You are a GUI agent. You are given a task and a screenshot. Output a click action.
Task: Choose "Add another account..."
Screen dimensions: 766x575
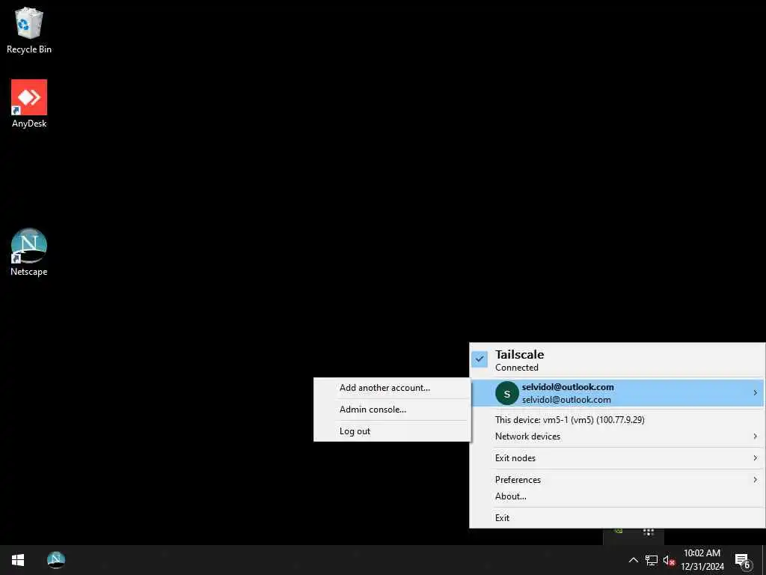click(392, 388)
